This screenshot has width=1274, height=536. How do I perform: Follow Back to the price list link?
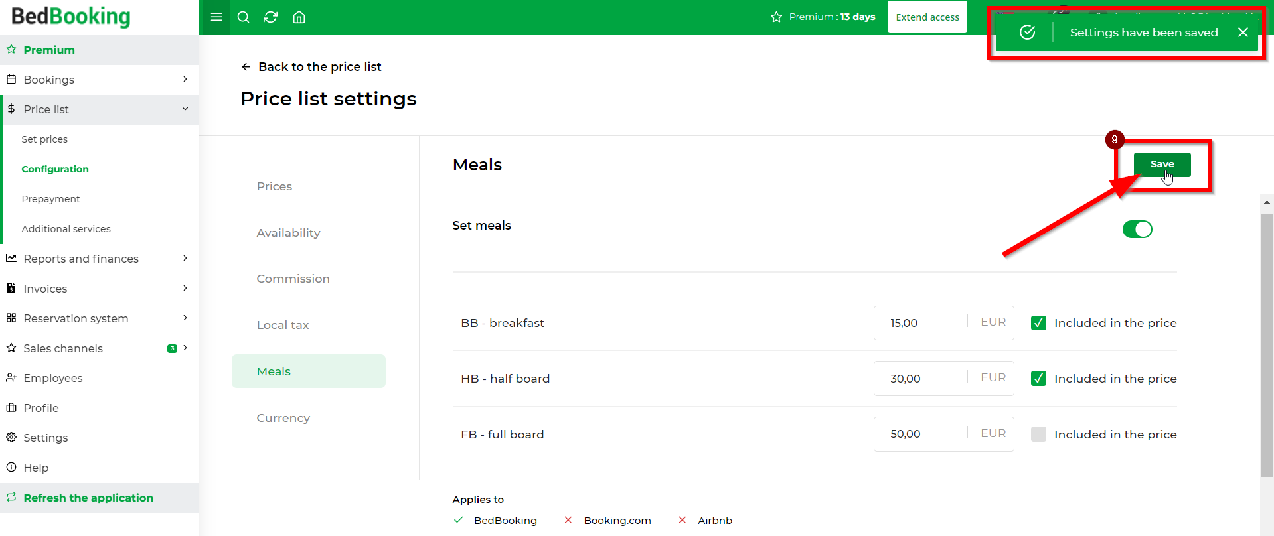319,67
